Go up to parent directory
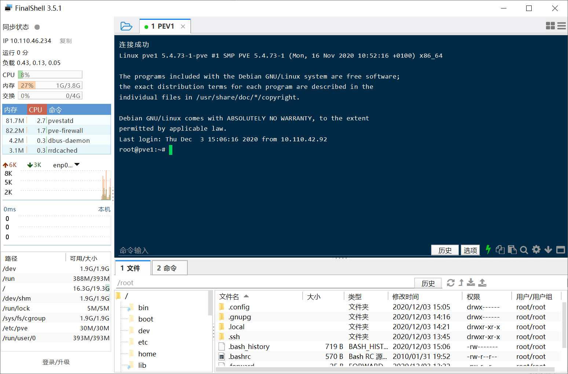The image size is (568, 374). click(x=461, y=283)
